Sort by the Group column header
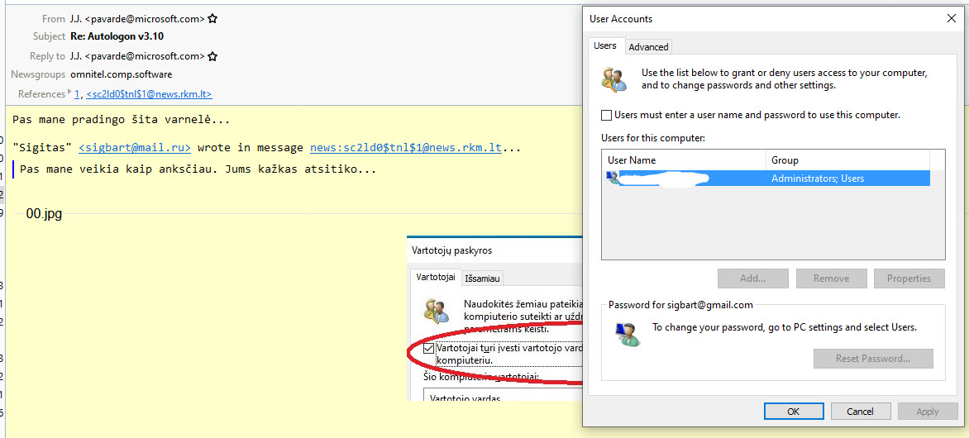The width and height of the screenshot is (969, 438). [x=847, y=160]
